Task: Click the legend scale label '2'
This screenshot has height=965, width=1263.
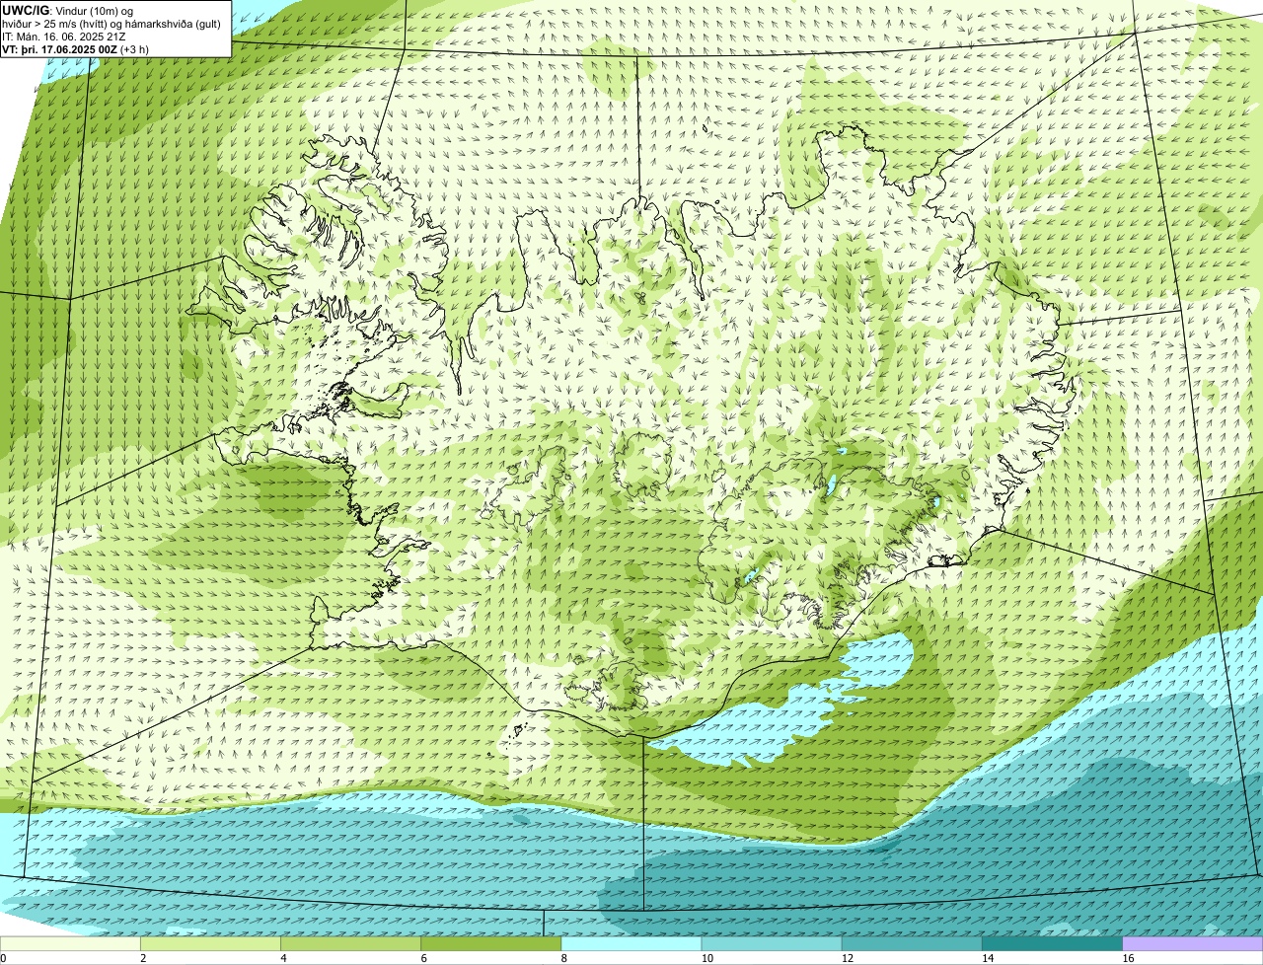Action: [143, 958]
